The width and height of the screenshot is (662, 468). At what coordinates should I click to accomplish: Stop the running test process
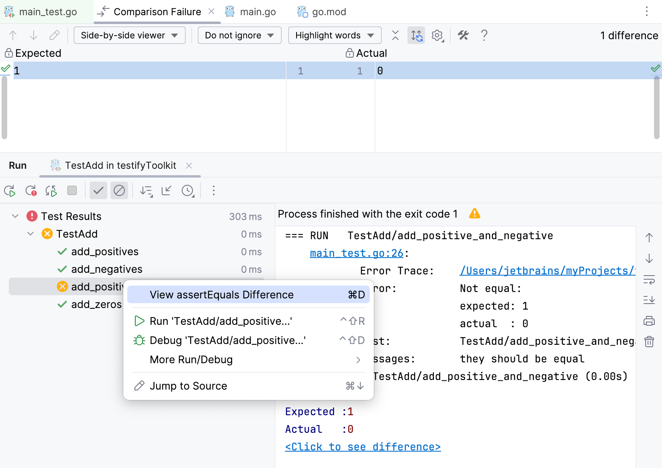[x=72, y=190]
